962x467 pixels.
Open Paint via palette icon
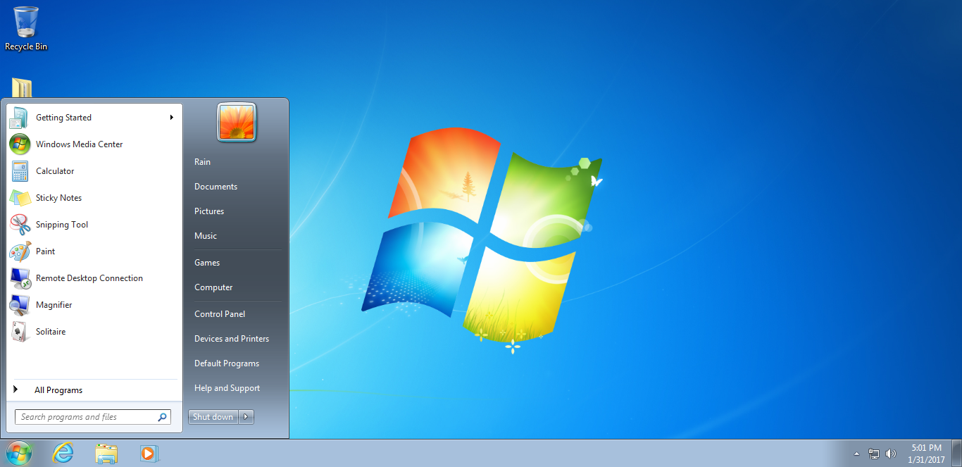(x=20, y=251)
